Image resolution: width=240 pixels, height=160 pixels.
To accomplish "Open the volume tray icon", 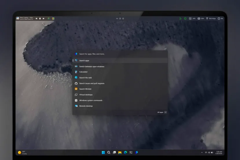I will (x=209, y=152).
